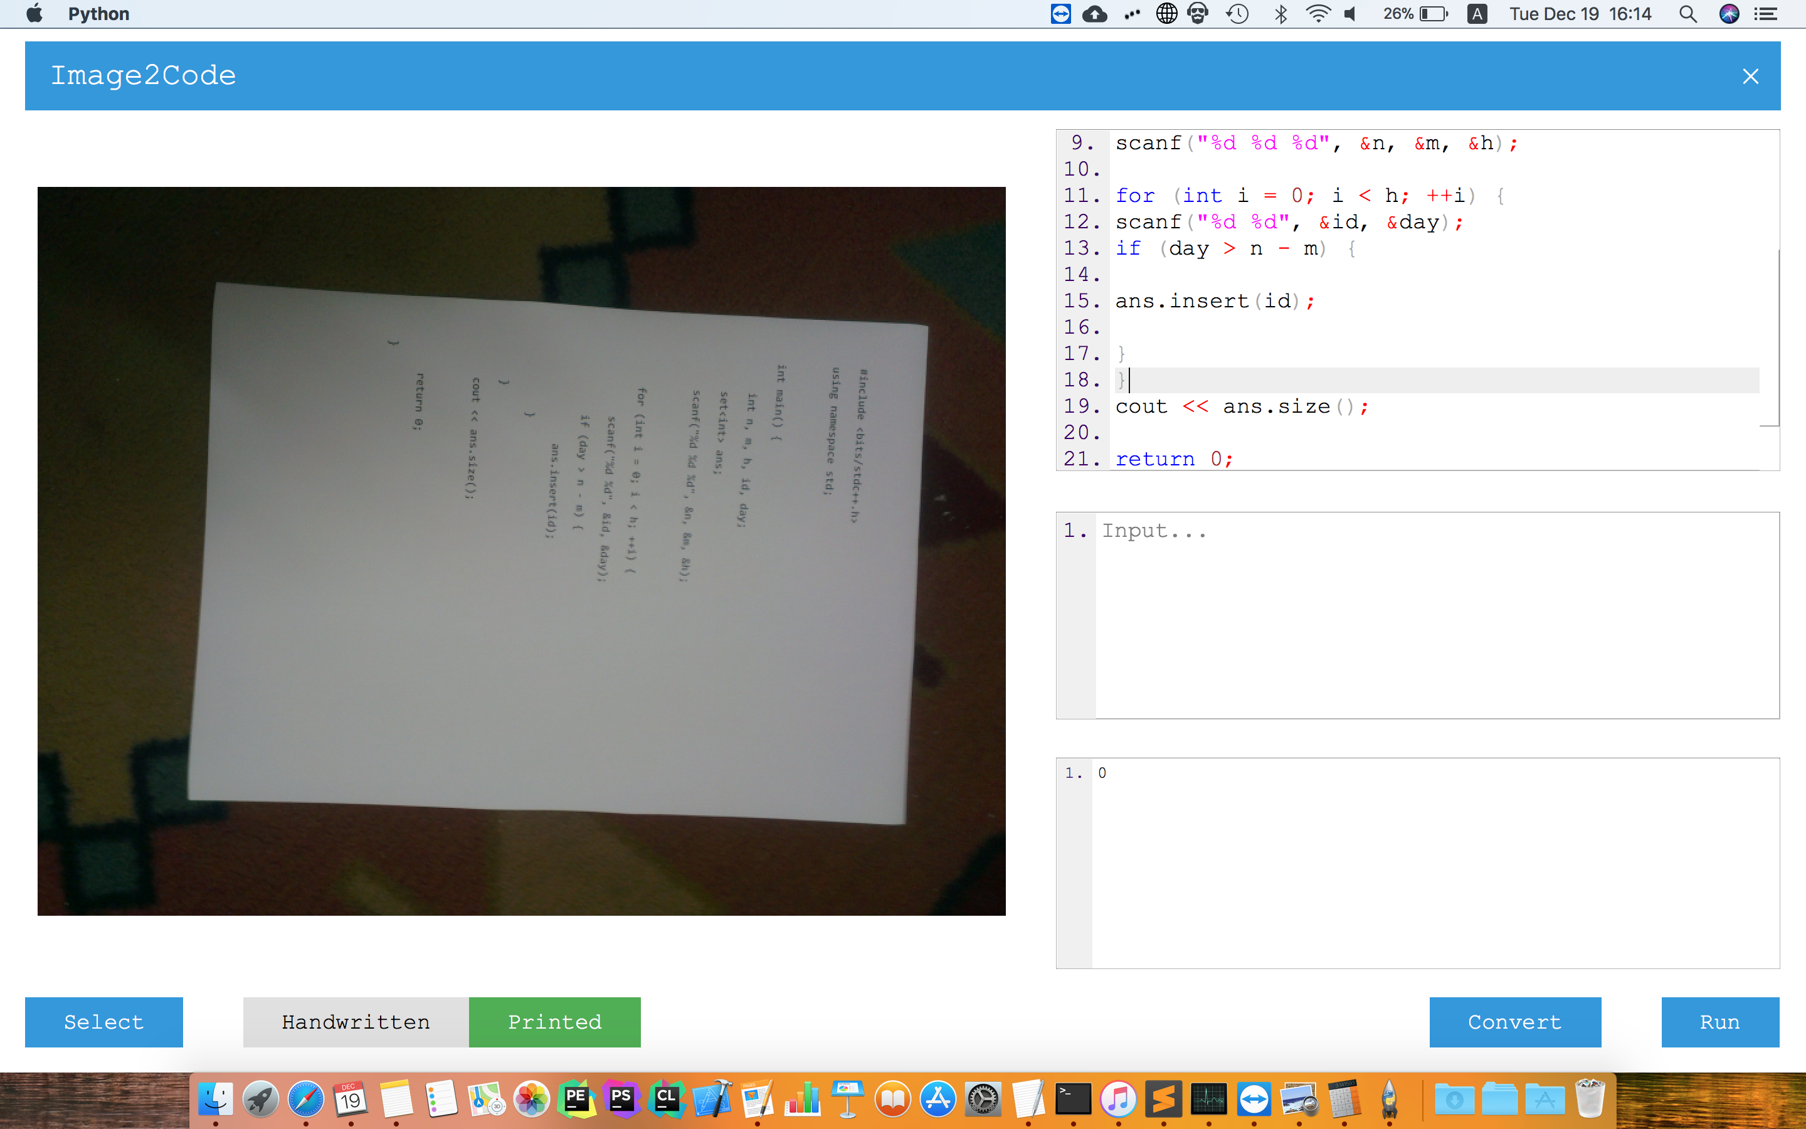Run the converted code
The width and height of the screenshot is (1806, 1129).
1719,1022
